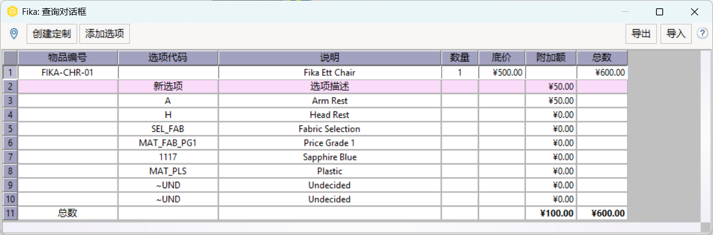Click the 选项描述 description cell
The image size is (713, 235).
[329, 86]
